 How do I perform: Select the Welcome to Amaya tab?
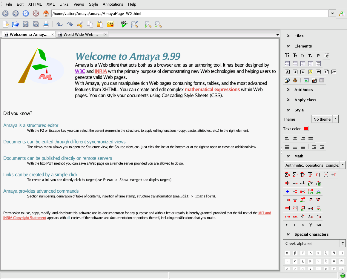(29, 35)
